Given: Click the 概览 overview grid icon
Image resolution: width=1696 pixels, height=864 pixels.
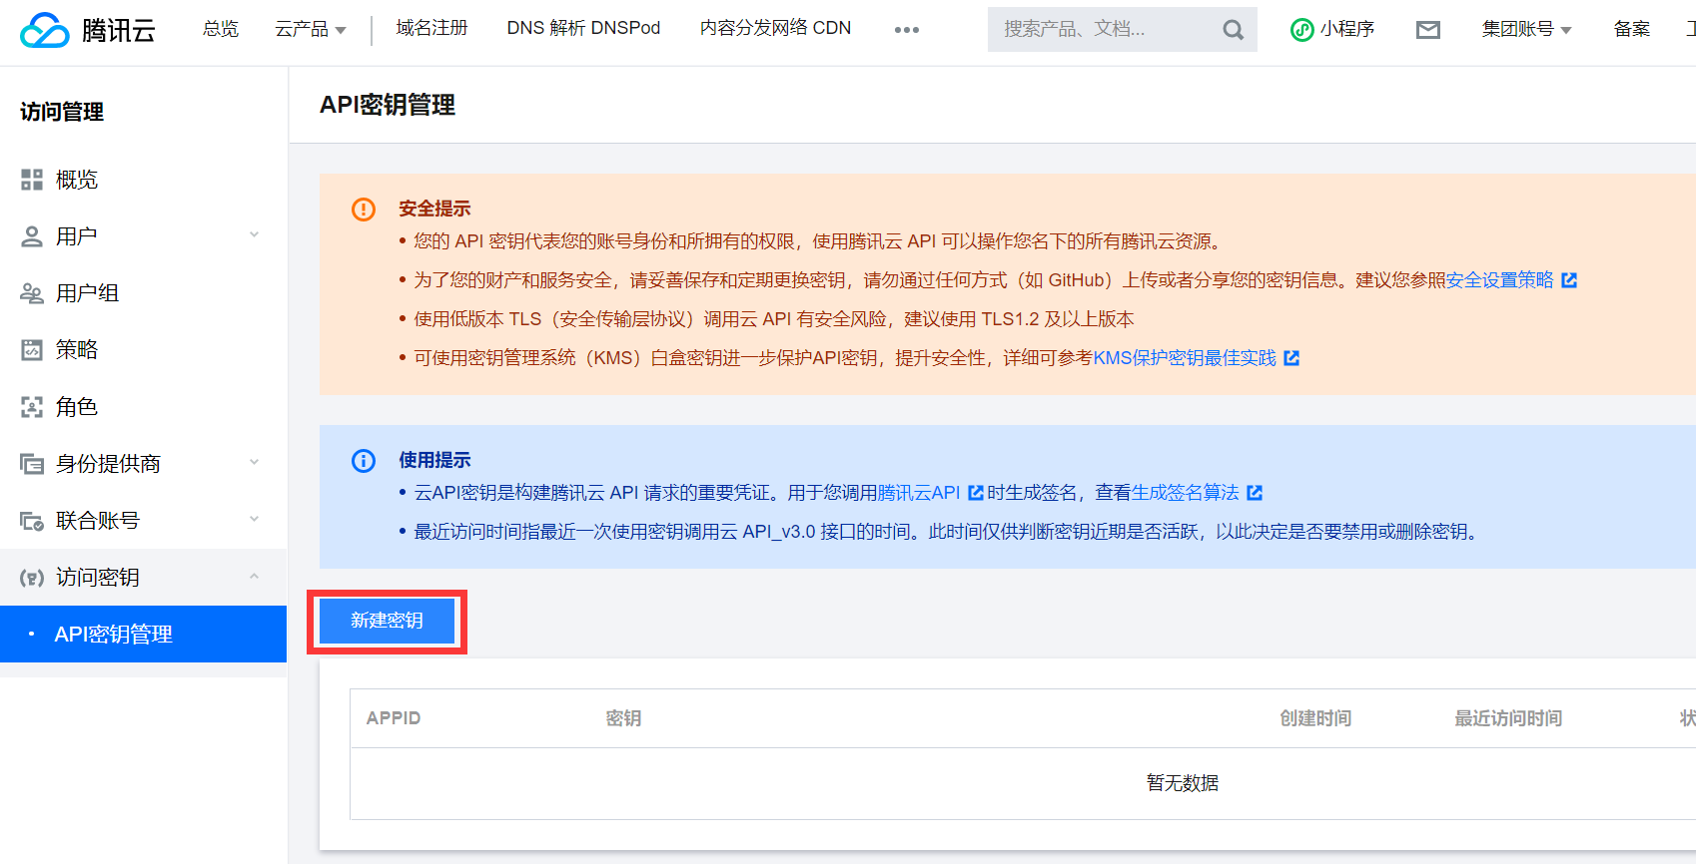Looking at the screenshot, I should pyautogui.click(x=32, y=180).
